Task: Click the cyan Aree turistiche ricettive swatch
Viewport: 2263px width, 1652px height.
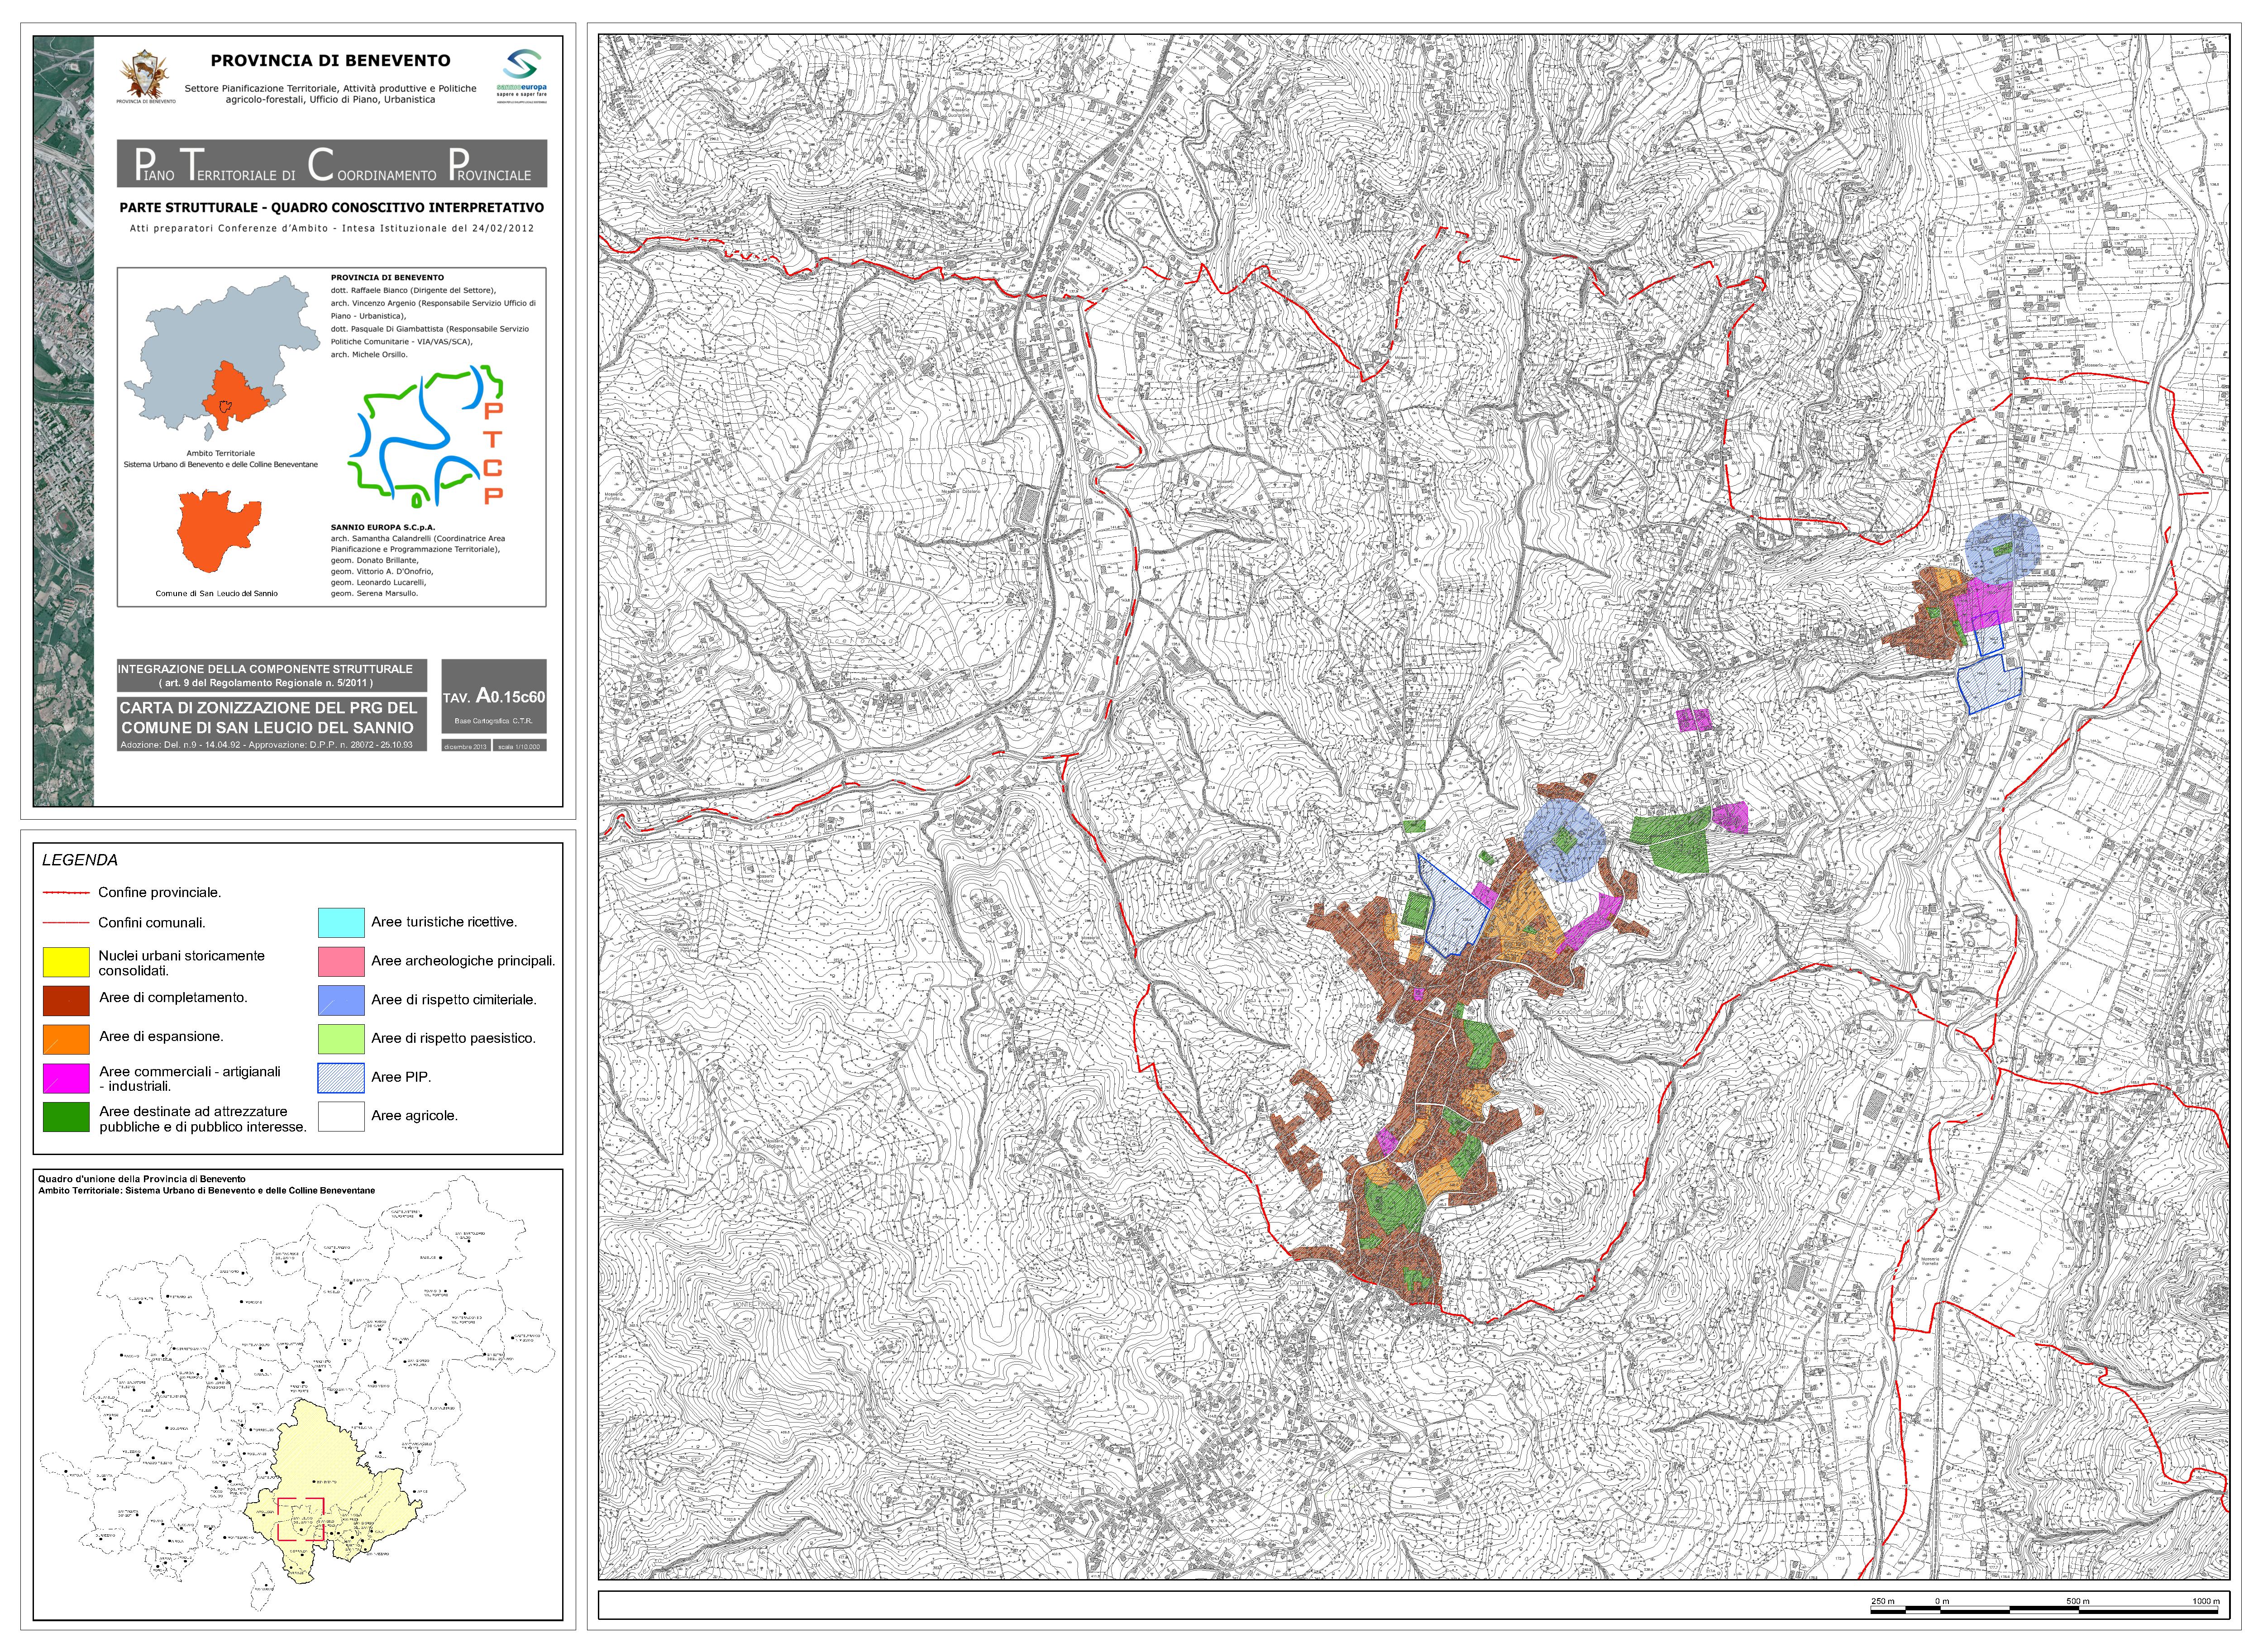Action: coord(341,923)
